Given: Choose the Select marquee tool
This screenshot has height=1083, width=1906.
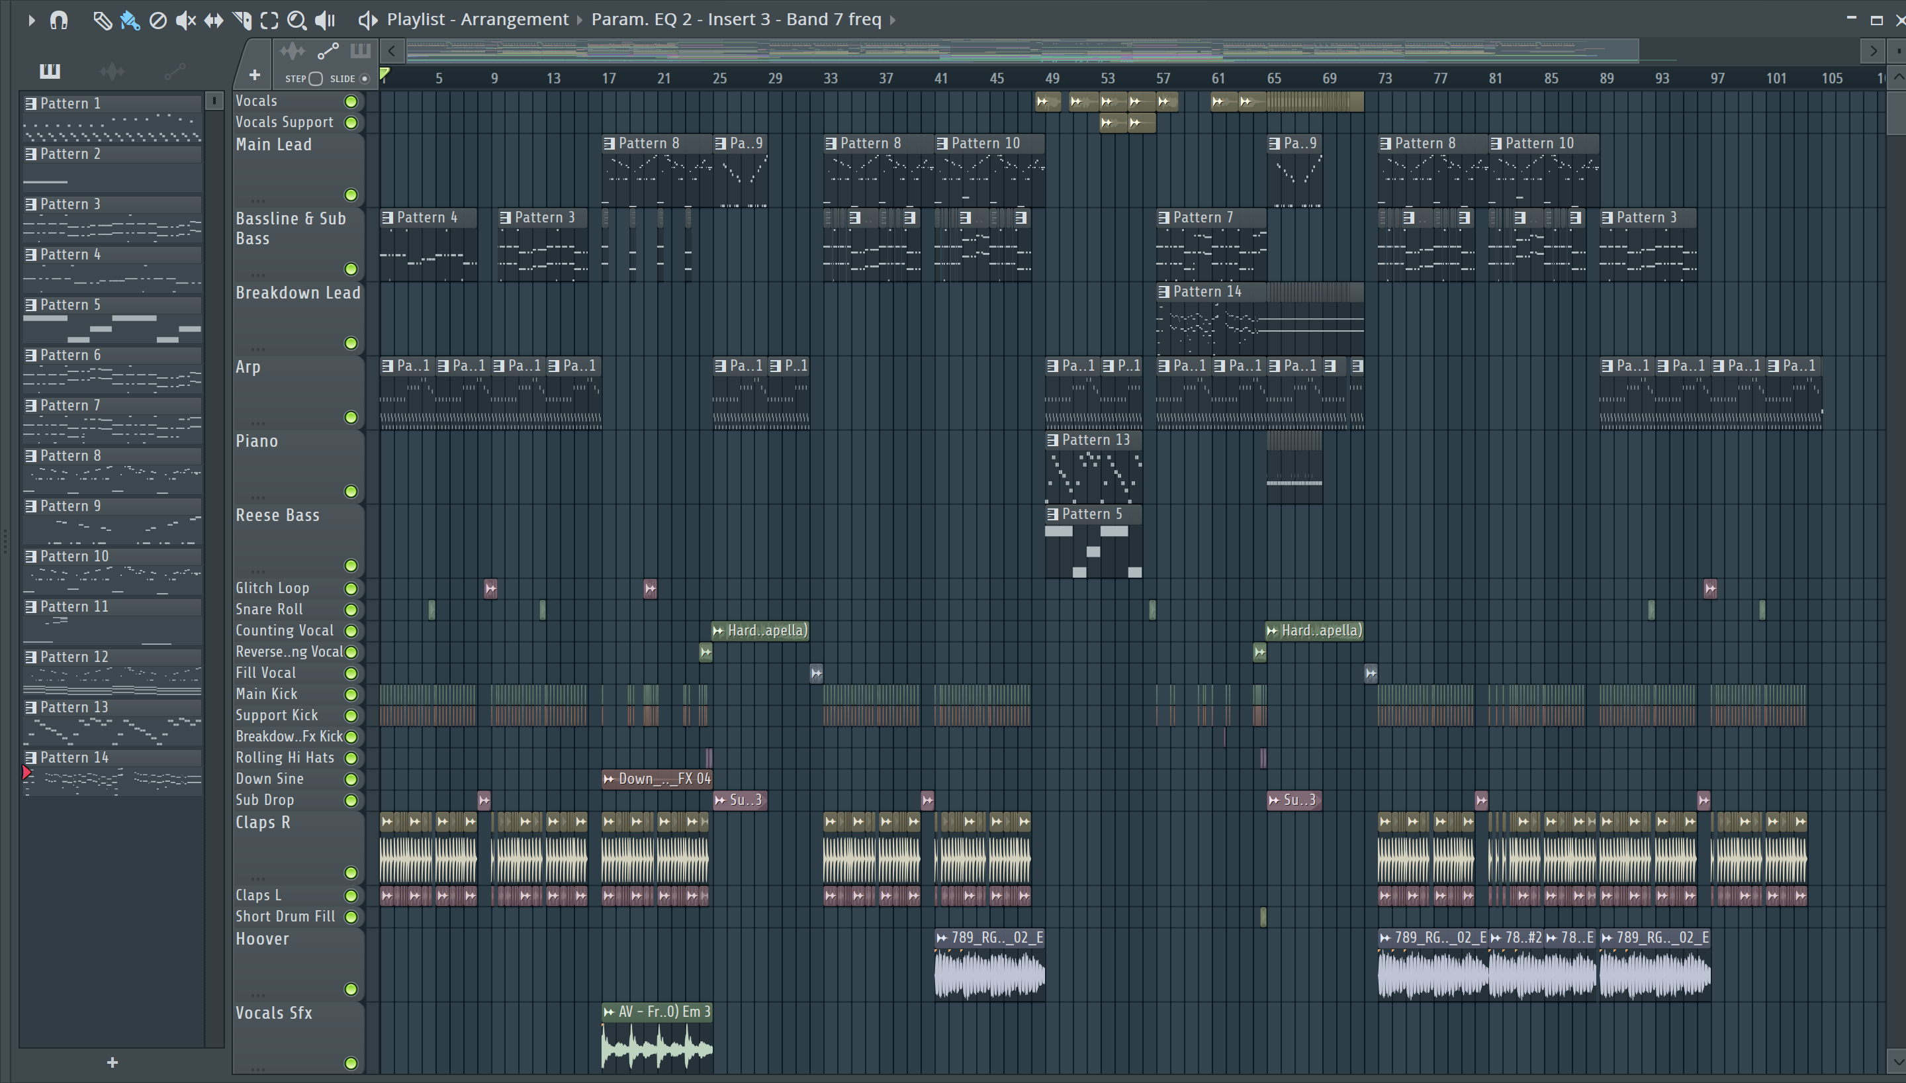Looking at the screenshot, I should coord(269,20).
